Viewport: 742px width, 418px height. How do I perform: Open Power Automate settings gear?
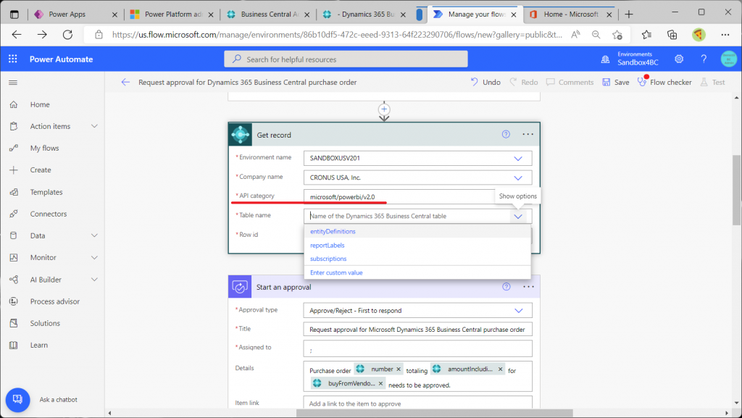point(679,59)
